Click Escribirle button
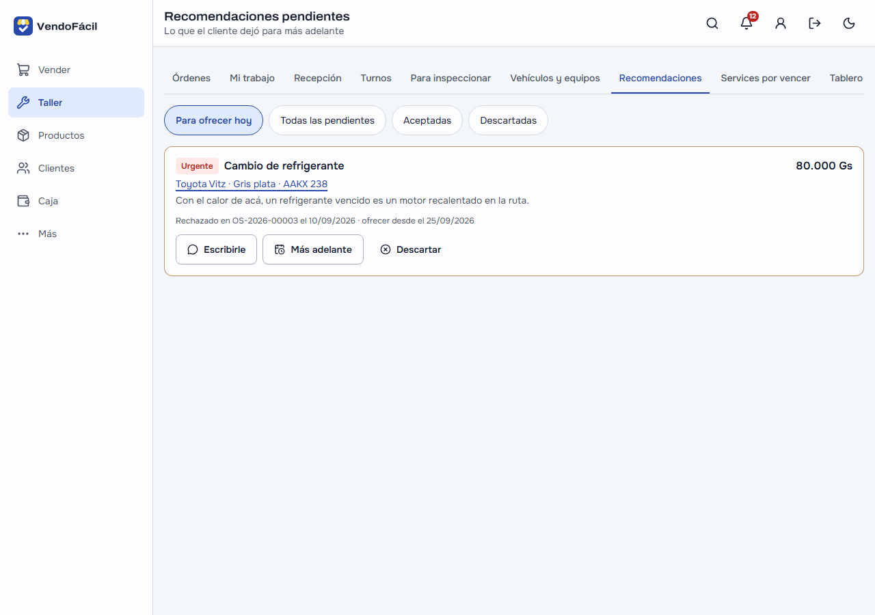Viewport: 875px width, 615px height. click(x=216, y=249)
